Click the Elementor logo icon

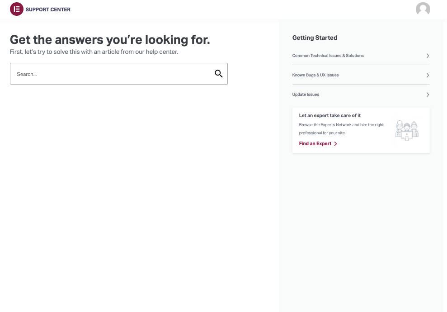click(17, 9)
